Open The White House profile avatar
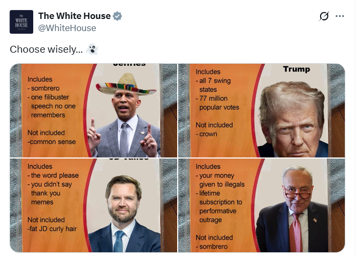The image size is (358, 257). tap(21, 22)
